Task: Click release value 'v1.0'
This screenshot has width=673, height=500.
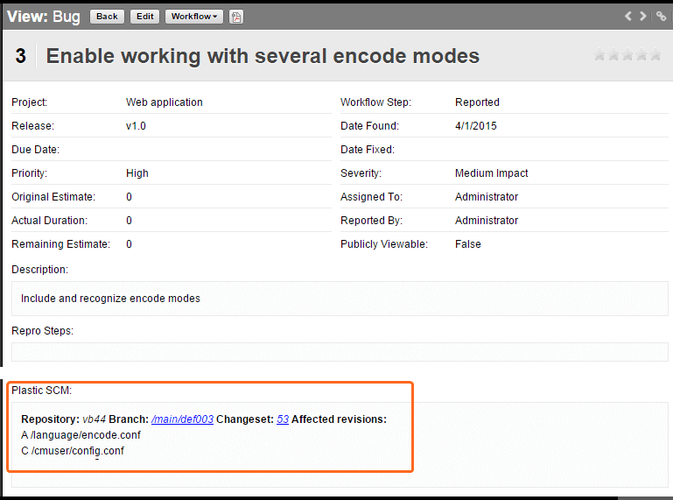Action: [x=136, y=126]
